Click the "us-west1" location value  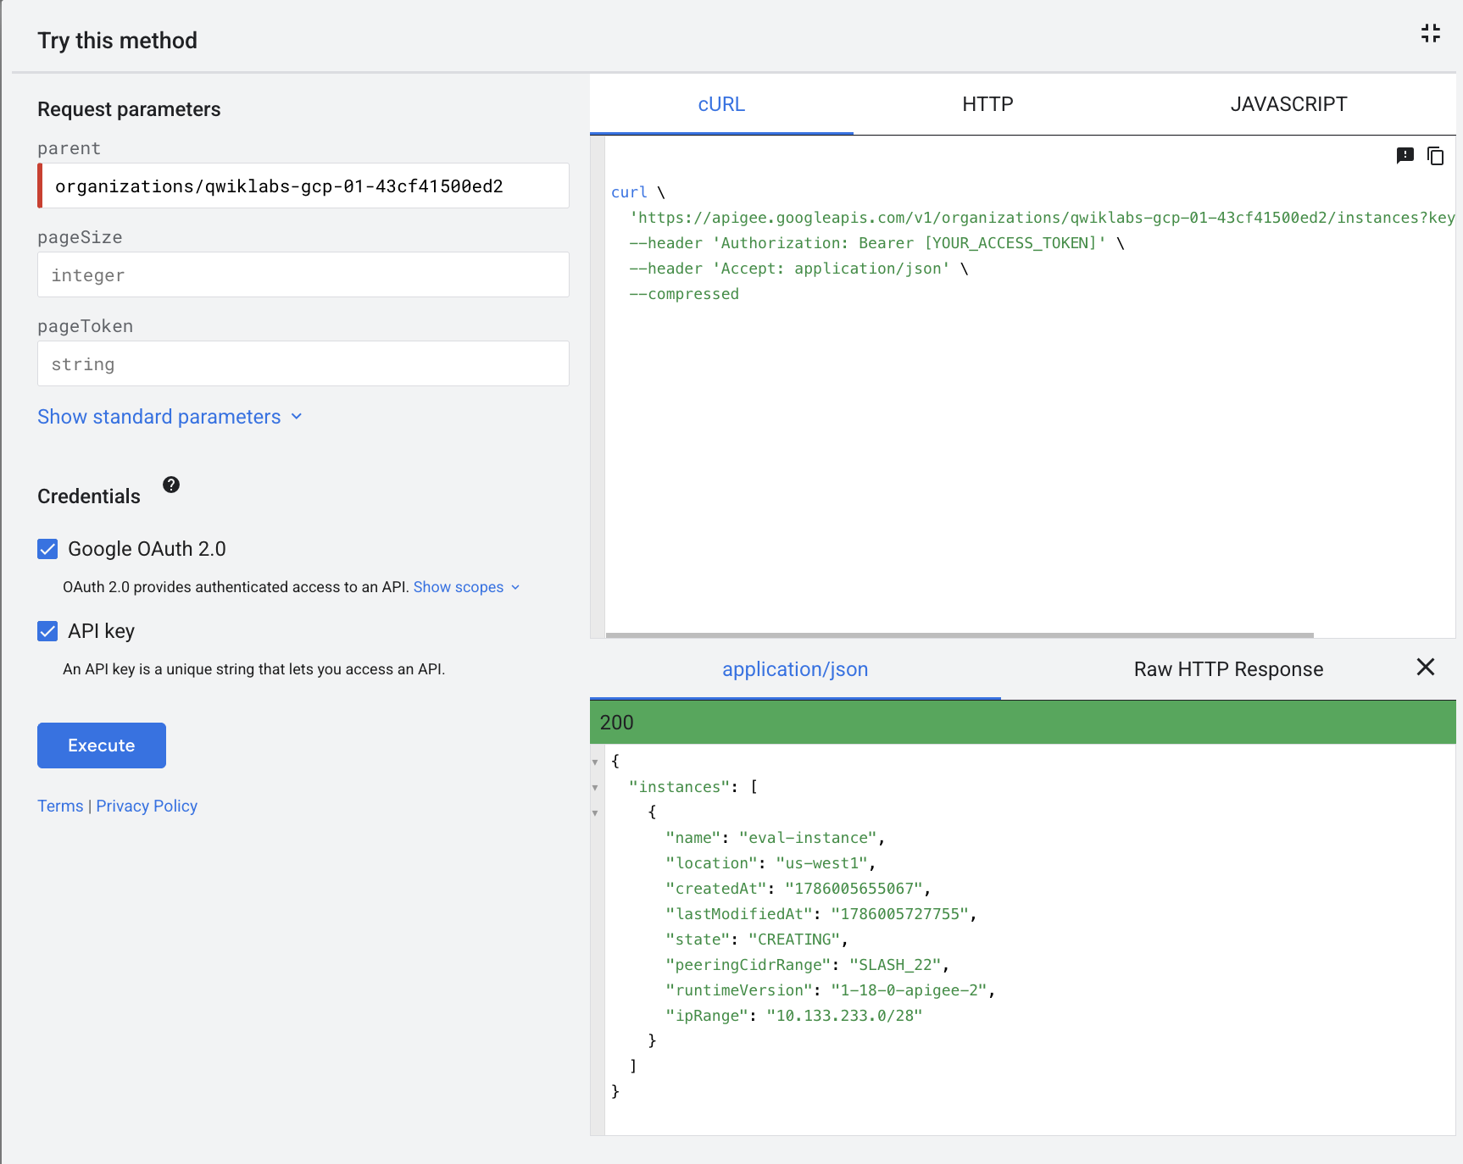point(821,863)
